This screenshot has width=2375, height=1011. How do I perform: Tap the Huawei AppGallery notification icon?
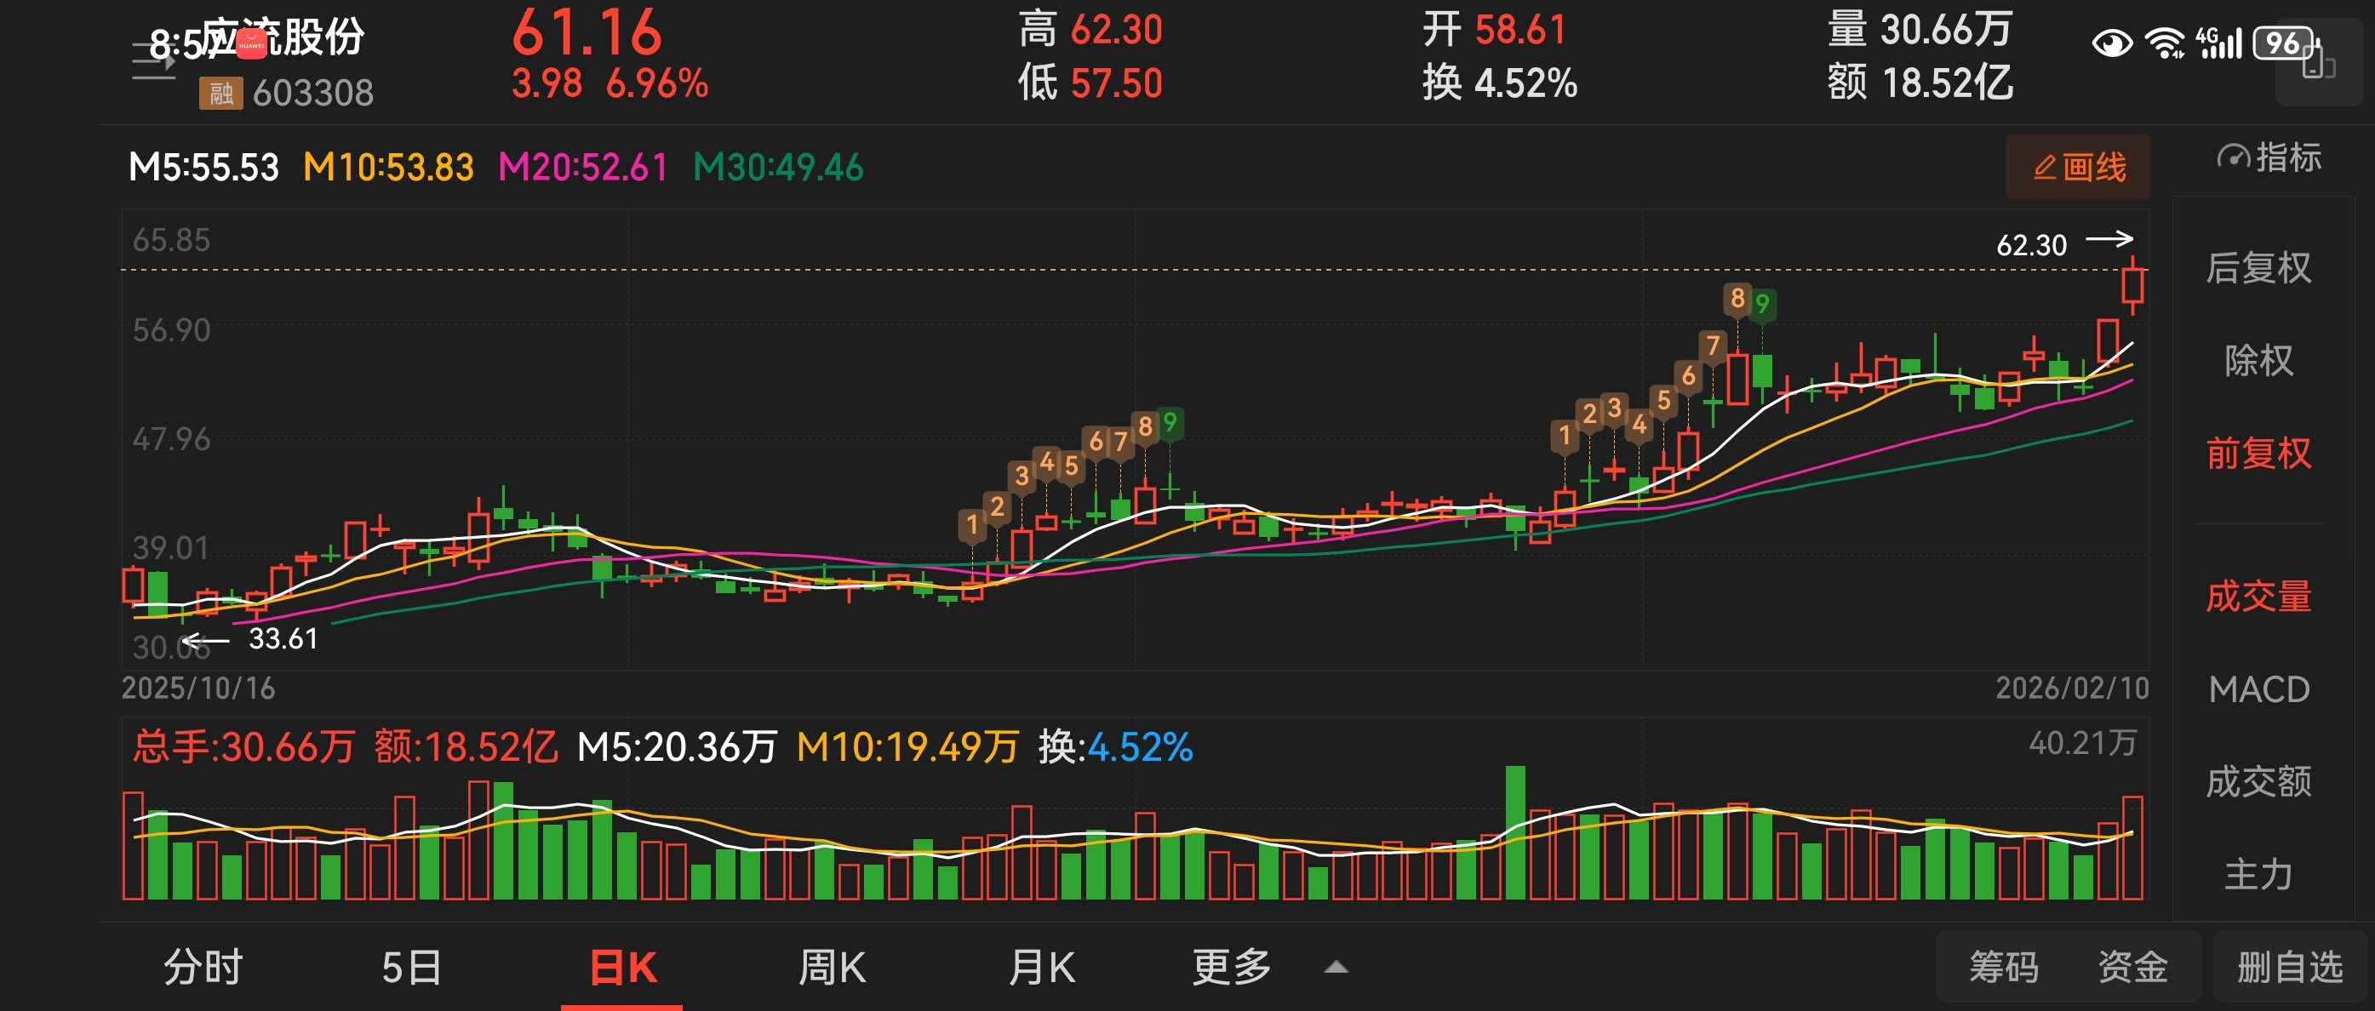click(x=251, y=43)
